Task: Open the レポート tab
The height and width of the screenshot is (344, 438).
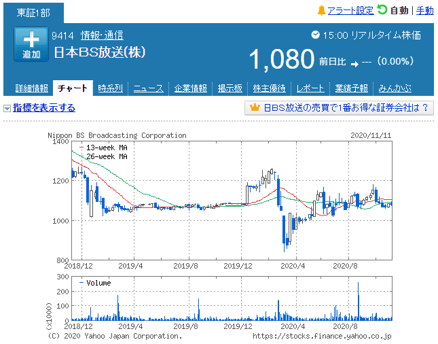Action: point(310,88)
